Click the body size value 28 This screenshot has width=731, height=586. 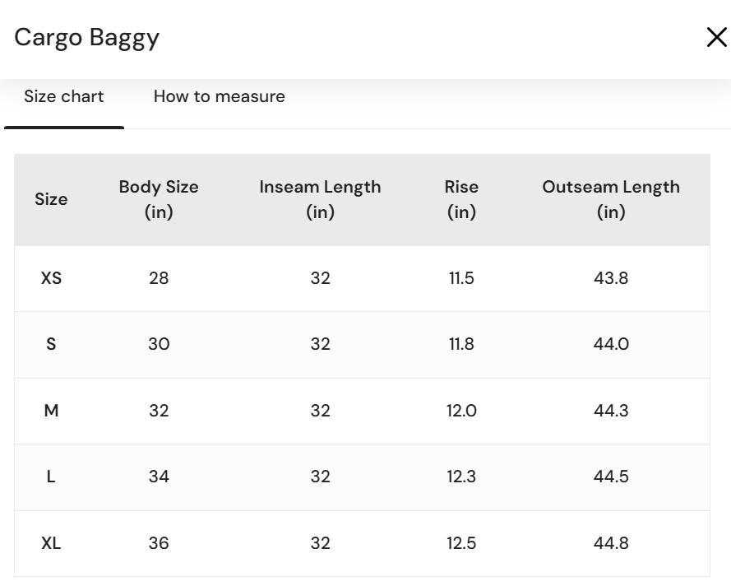click(159, 278)
